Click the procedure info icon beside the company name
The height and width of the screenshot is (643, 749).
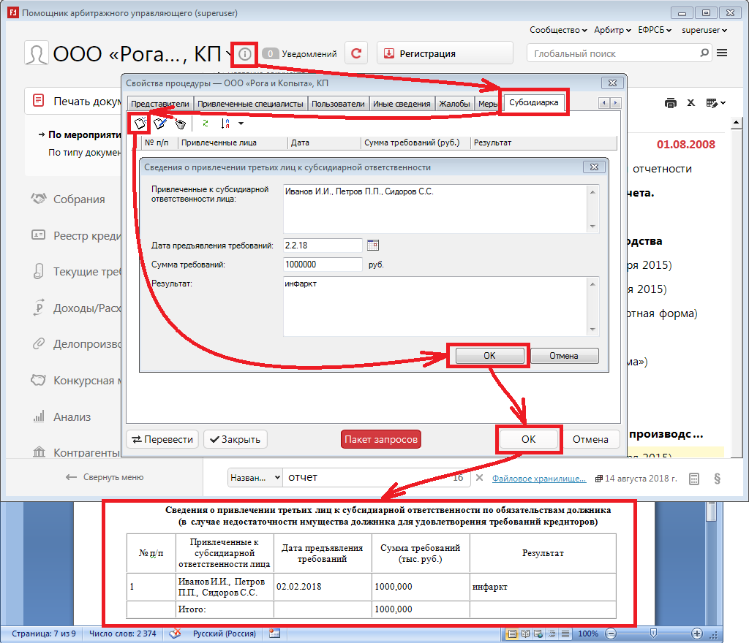pyautogui.click(x=246, y=53)
